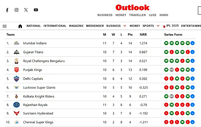Viewport: 201px width, 127px height.
Task: Click the NRR column header
Action: point(143,35)
